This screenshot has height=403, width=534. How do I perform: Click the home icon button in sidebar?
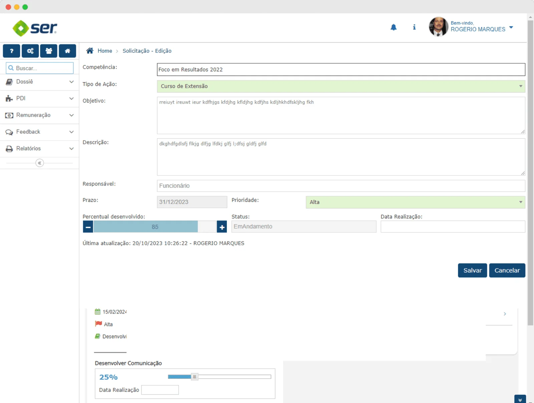pyautogui.click(x=67, y=51)
